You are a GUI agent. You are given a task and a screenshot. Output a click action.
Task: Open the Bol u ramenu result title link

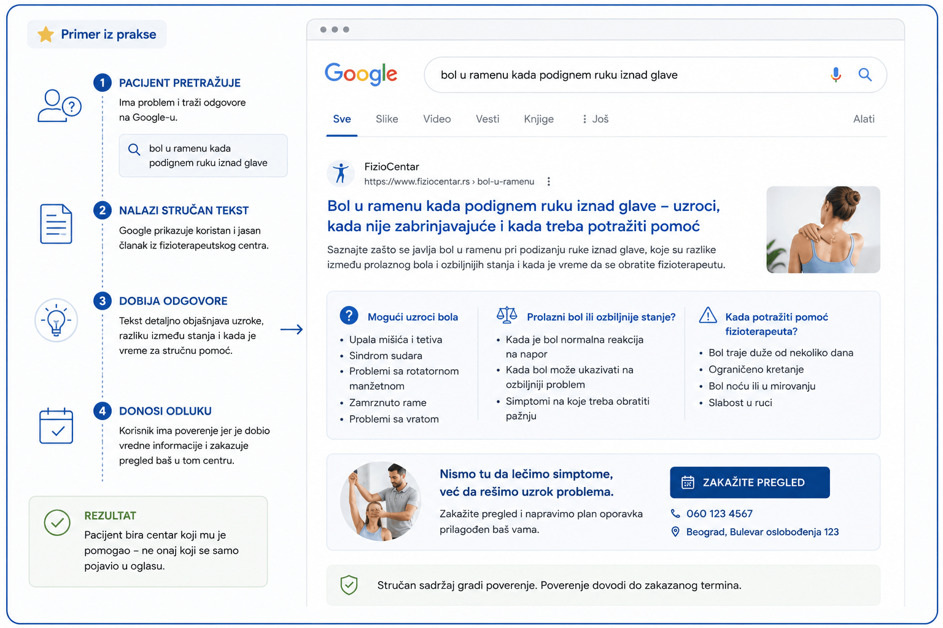[524, 216]
